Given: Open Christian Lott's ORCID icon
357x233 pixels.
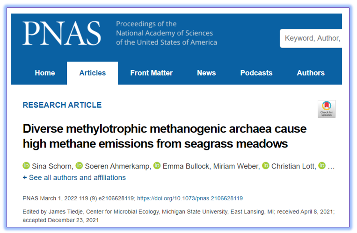Looking at the screenshot, I should [x=266, y=165].
